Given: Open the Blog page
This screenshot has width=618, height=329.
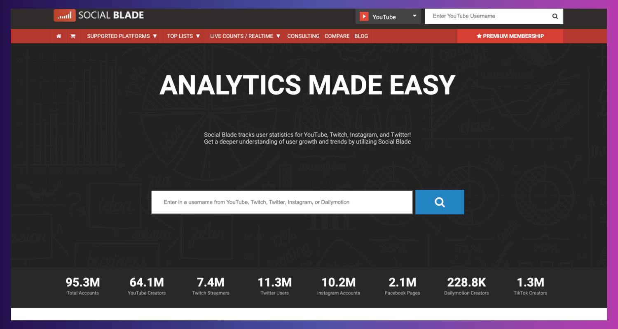Looking at the screenshot, I should pos(361,36).
